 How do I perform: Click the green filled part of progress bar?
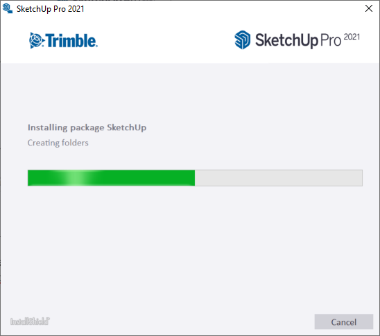point(111,178)
